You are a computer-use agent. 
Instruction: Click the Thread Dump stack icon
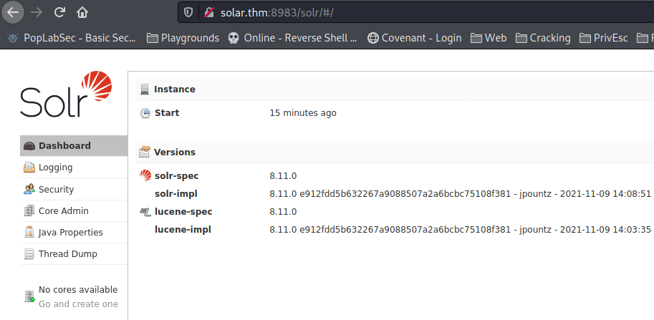[x=29, y=253]
